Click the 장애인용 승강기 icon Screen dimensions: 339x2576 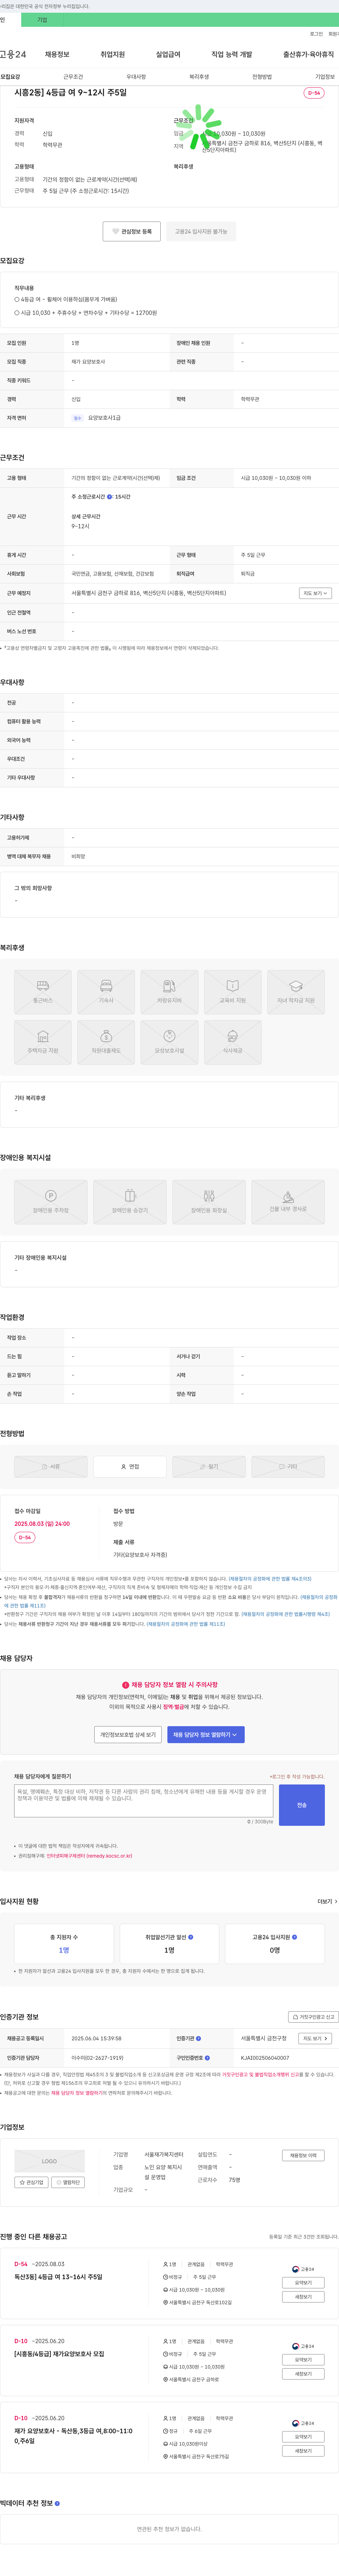tap(130, 1202)
